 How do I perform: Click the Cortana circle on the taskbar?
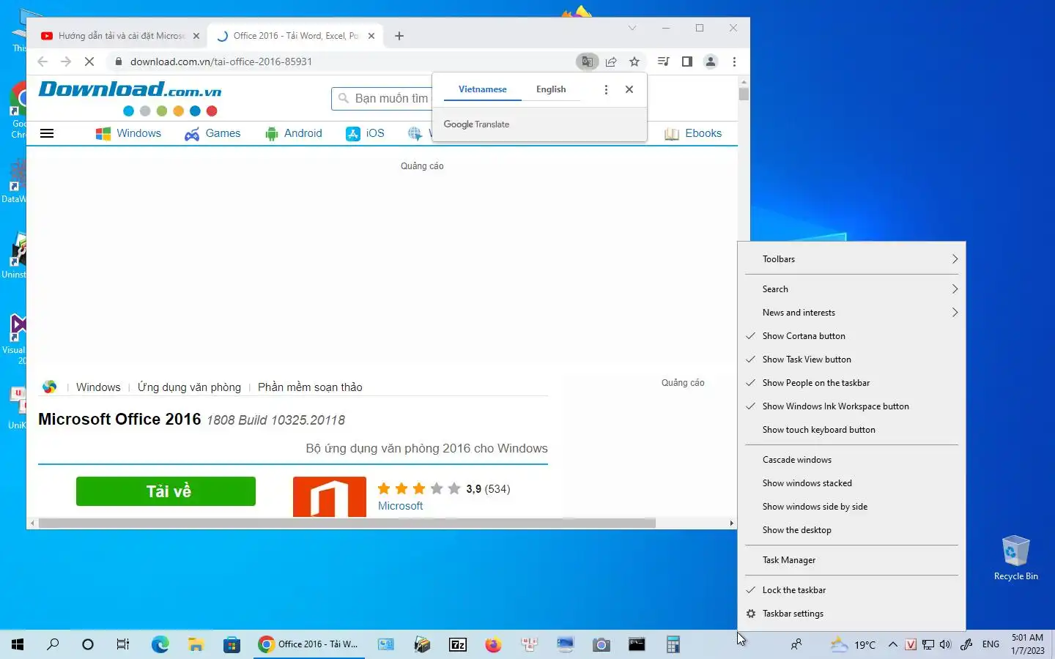tap(88, 644)
